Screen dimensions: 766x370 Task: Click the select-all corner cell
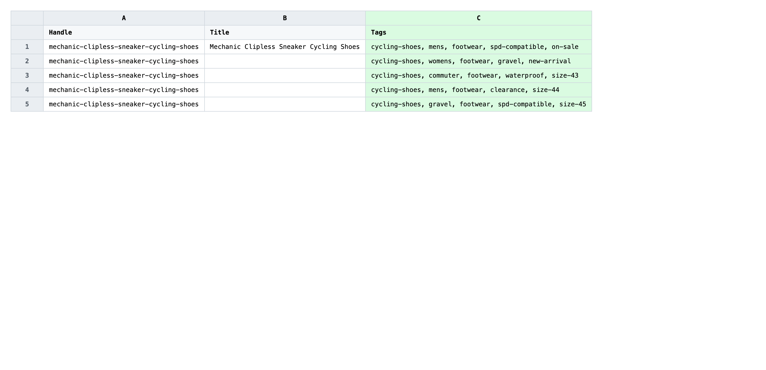pyautogui.click(x=27, y=18)
